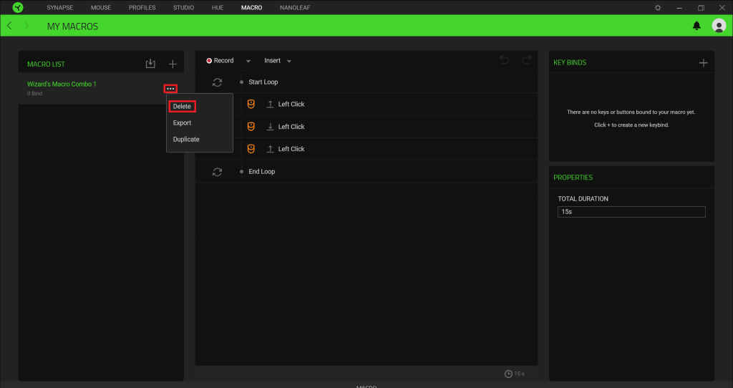The height and width of the screenshot is (388, 733).
Task: Expand the Record dropdown arrow
Action: pos(248,61)
